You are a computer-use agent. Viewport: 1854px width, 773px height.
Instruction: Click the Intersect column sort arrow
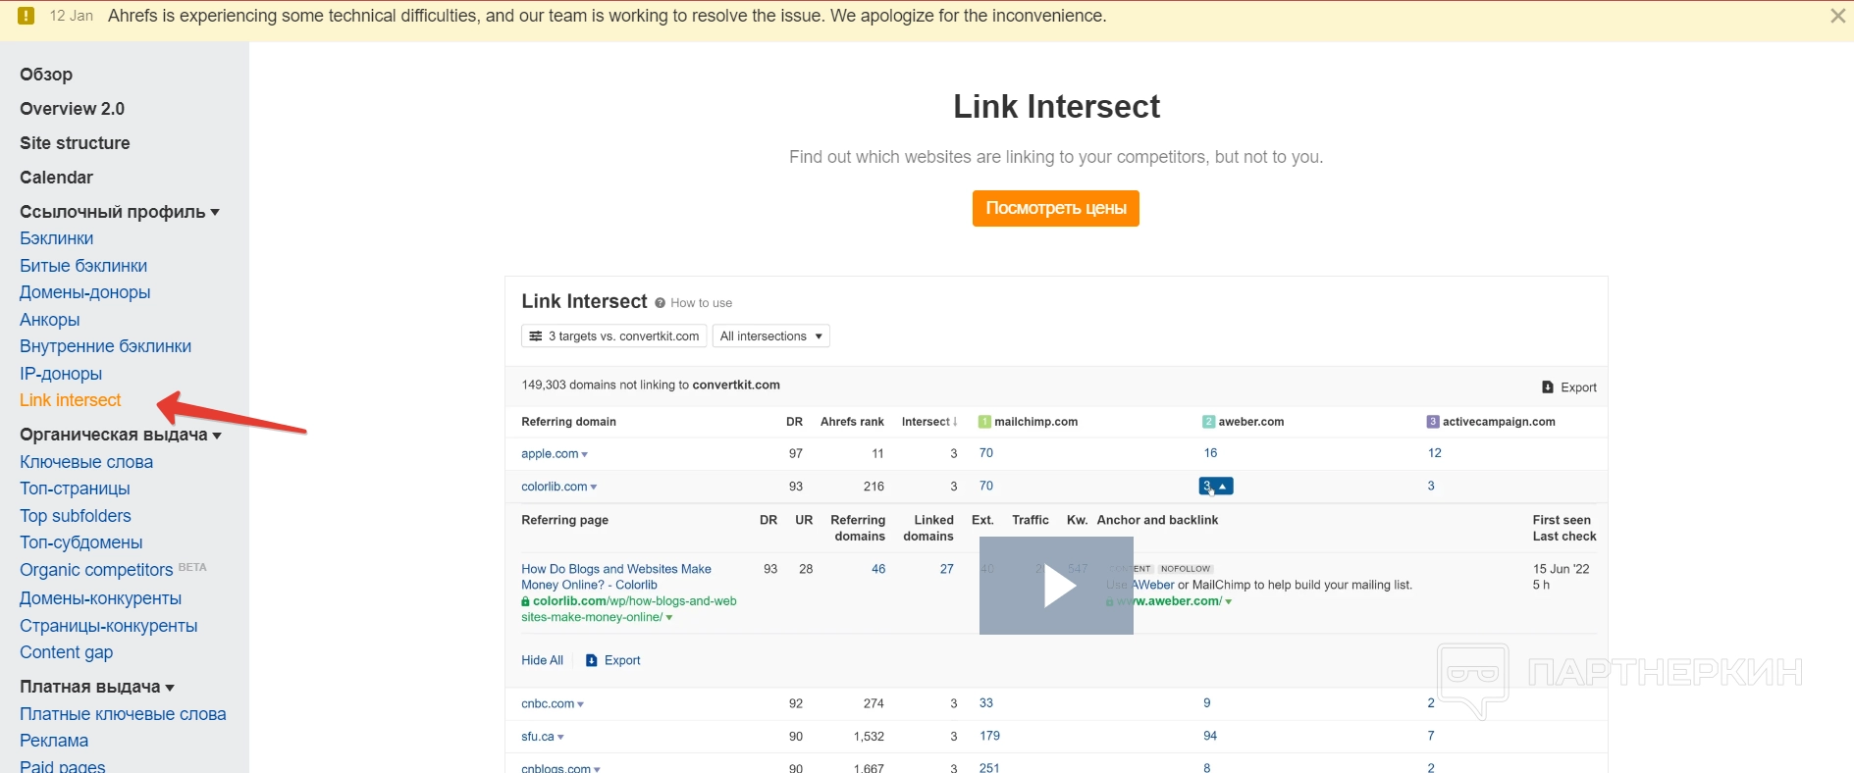[956, 422]
